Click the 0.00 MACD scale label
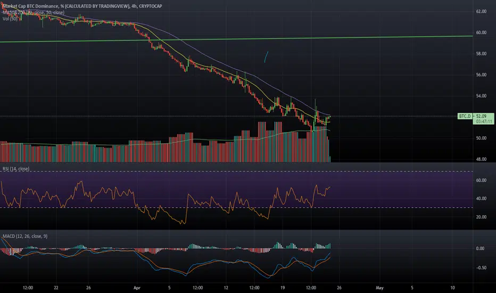 tap(480, 248)
